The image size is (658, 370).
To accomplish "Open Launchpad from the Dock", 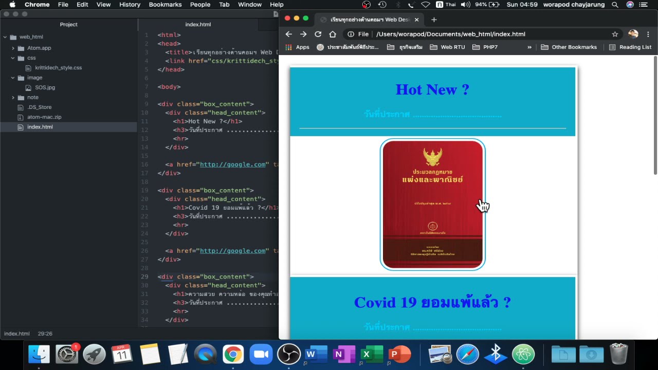I will tap(95, 354).
